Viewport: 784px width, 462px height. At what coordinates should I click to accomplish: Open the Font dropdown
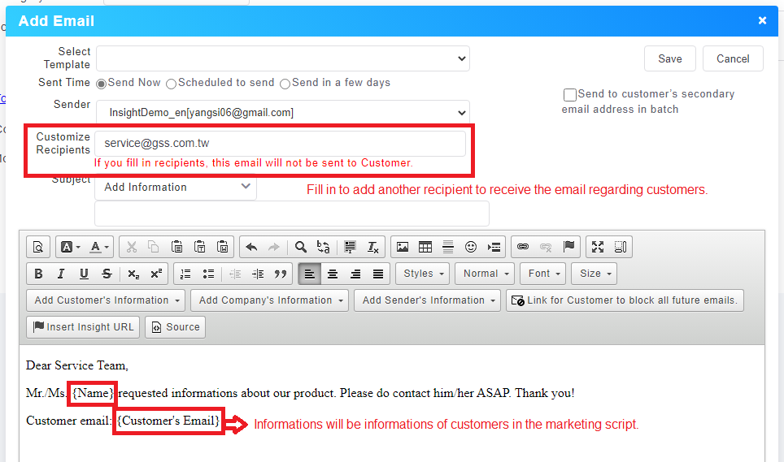[x=543, y=274]
